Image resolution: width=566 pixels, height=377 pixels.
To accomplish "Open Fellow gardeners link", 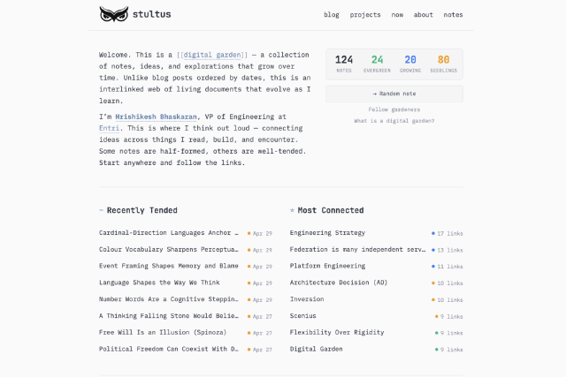I will point(394,109).
